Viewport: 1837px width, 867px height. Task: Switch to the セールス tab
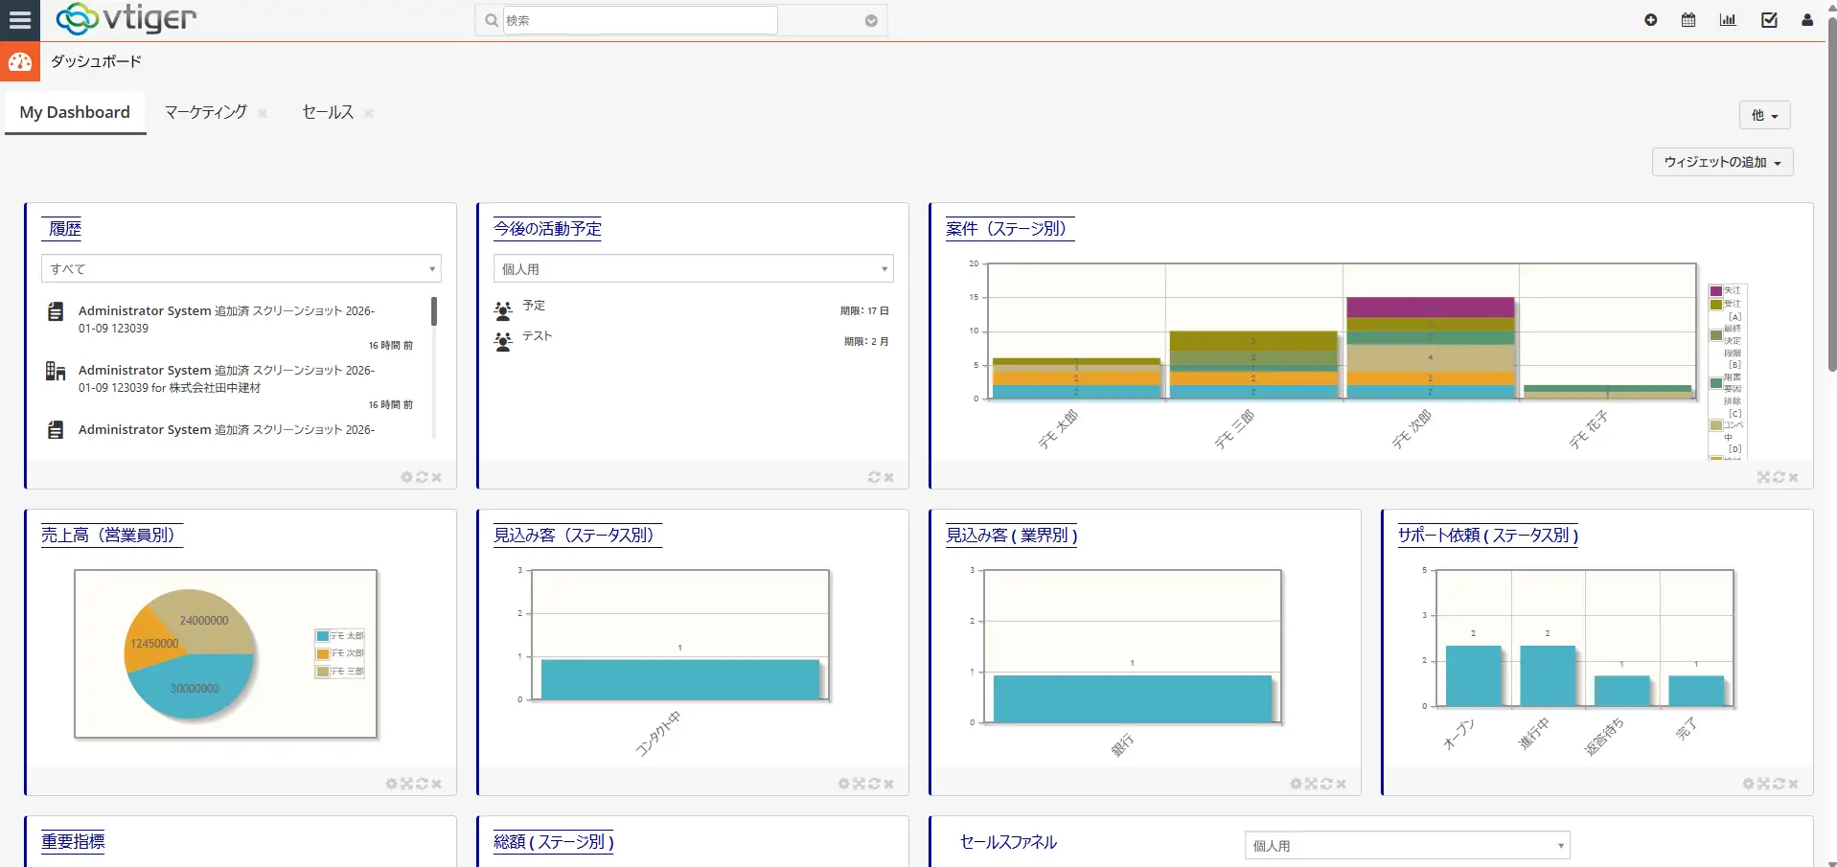328,112
